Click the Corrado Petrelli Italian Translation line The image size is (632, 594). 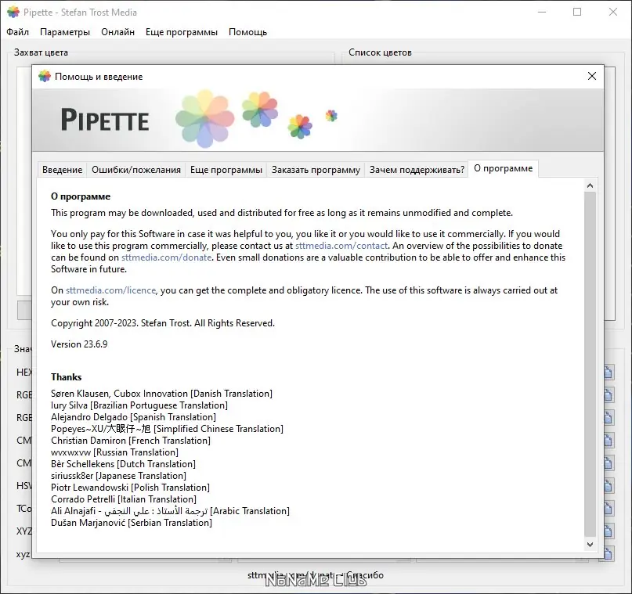coord(124,499)
